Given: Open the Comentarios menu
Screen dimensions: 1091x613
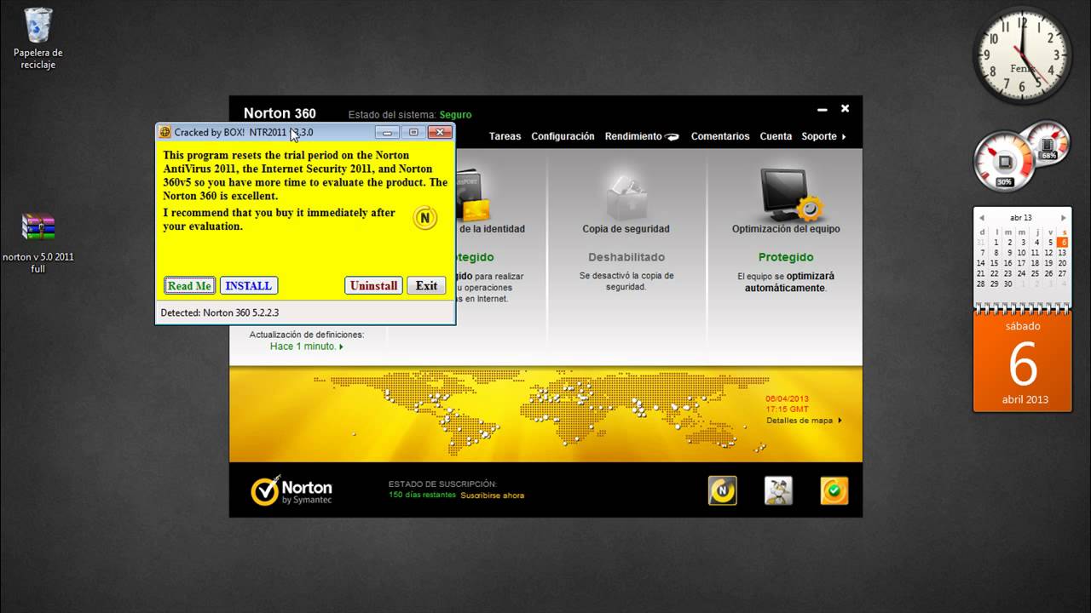Looking at the screenshot, I should [x=720, y=136].
